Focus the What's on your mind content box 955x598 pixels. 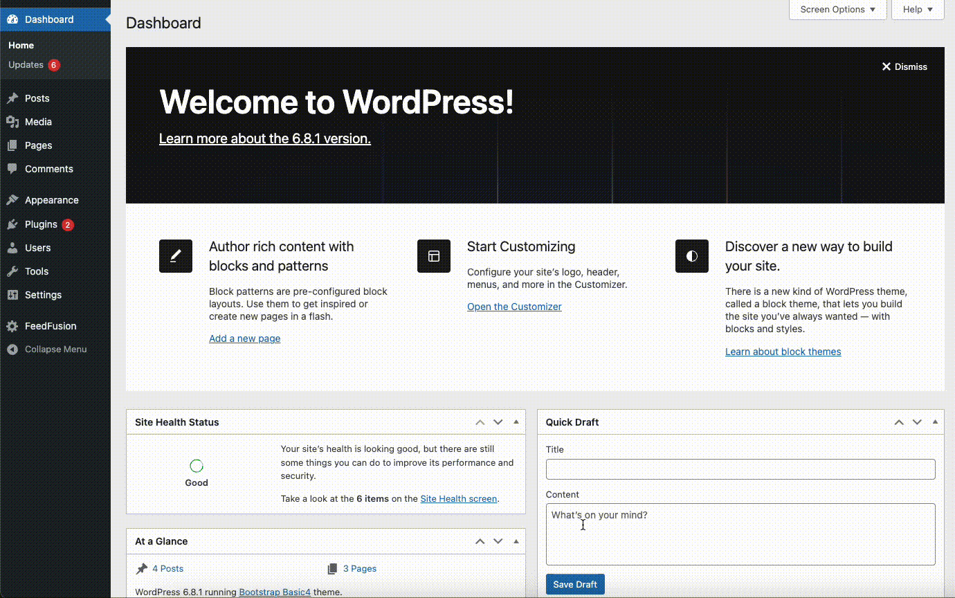740,534
